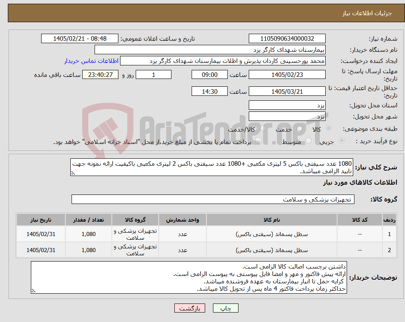Click row 1 quantity 1,080

tap(88, 234)
